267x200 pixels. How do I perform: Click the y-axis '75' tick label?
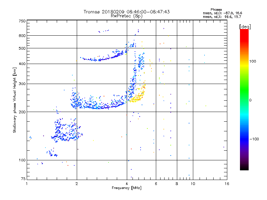23,179
